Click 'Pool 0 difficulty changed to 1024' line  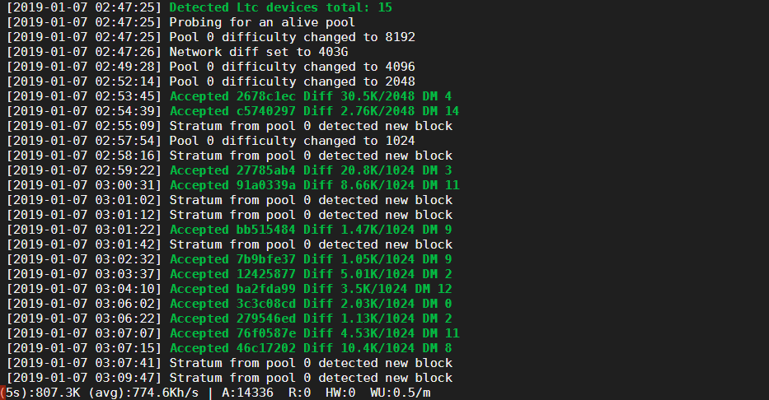[x=292, y=141]
